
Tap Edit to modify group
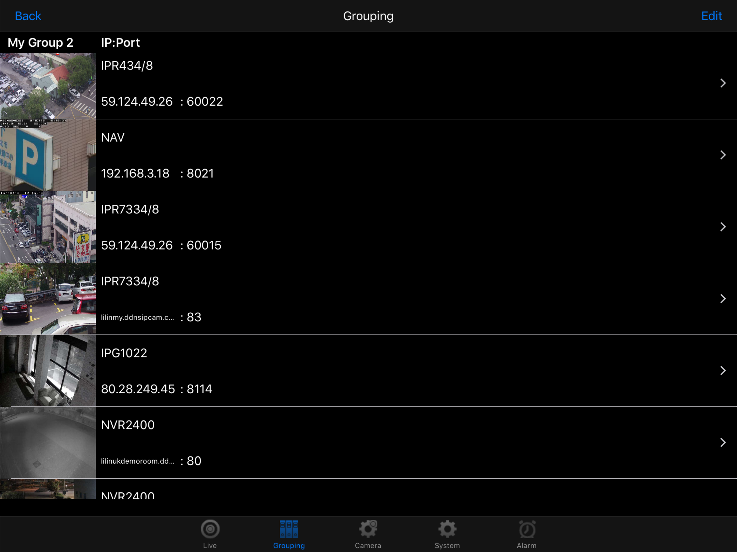[x=711, y=16]
